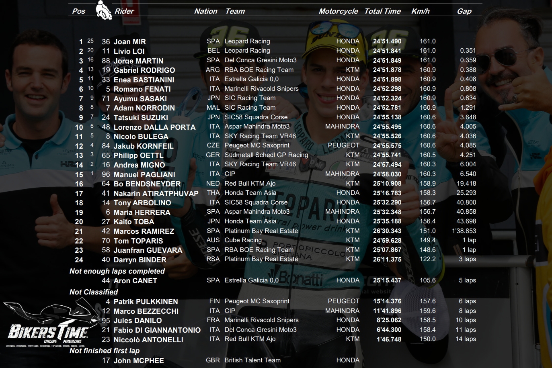
Task: Click the Team column header
Action: pyautogui.click(x=235, y=11)
